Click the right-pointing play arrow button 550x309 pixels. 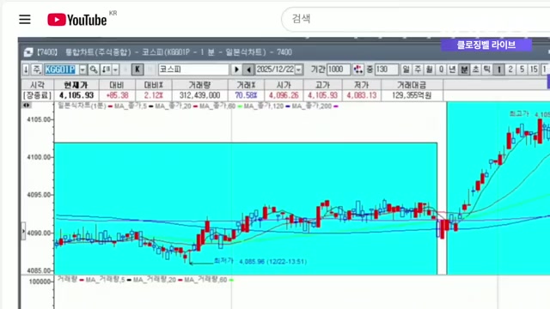(236, 70)
